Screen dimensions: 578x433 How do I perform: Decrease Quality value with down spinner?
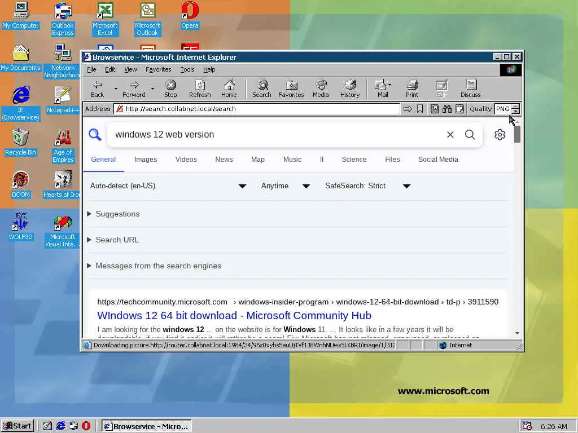click(516, 111)
